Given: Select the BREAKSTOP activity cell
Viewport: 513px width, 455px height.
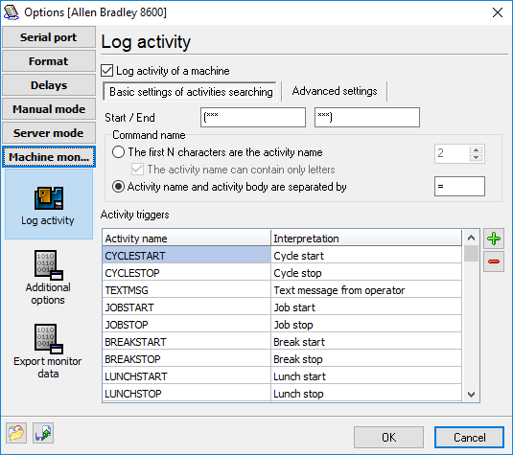Looking at the screenshot, I should click(x=186, y=359).
